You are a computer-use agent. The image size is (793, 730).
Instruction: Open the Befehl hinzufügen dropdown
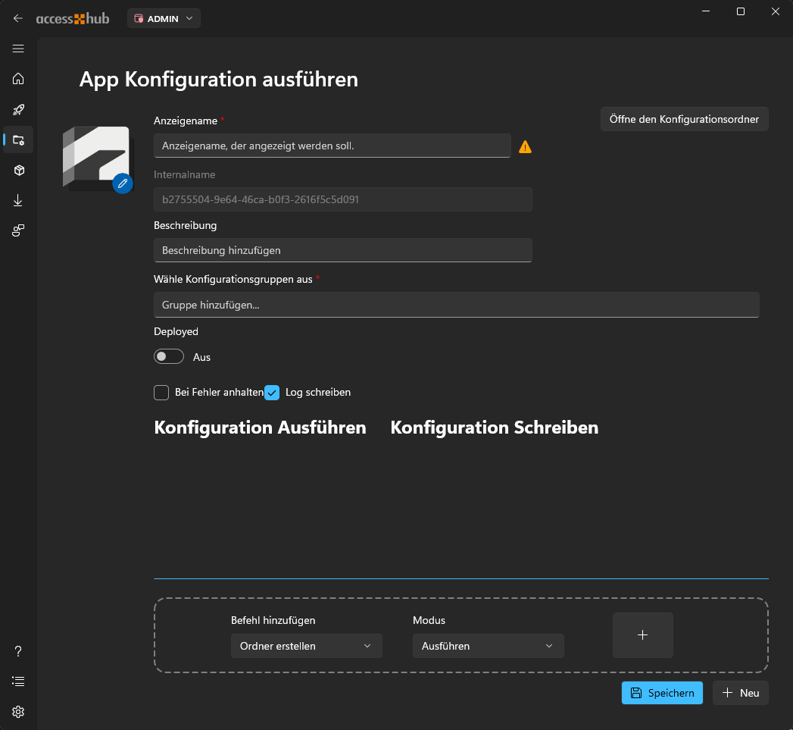tap(307, 646)
